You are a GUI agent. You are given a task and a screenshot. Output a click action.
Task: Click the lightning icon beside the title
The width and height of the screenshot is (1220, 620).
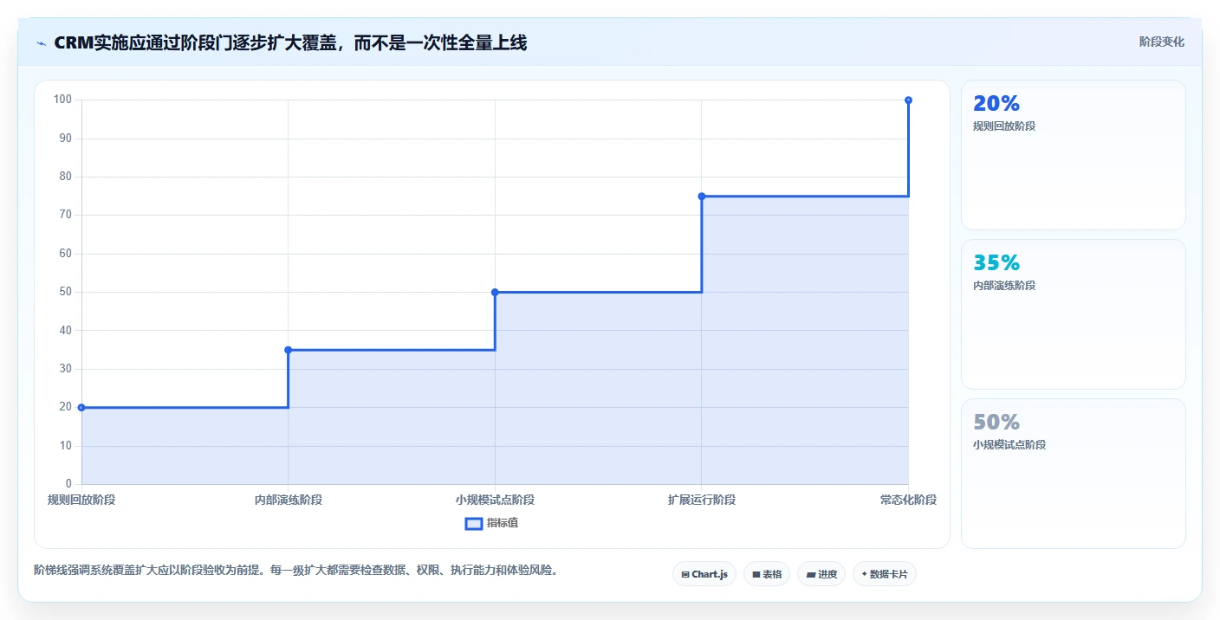(x=42, y=43)
